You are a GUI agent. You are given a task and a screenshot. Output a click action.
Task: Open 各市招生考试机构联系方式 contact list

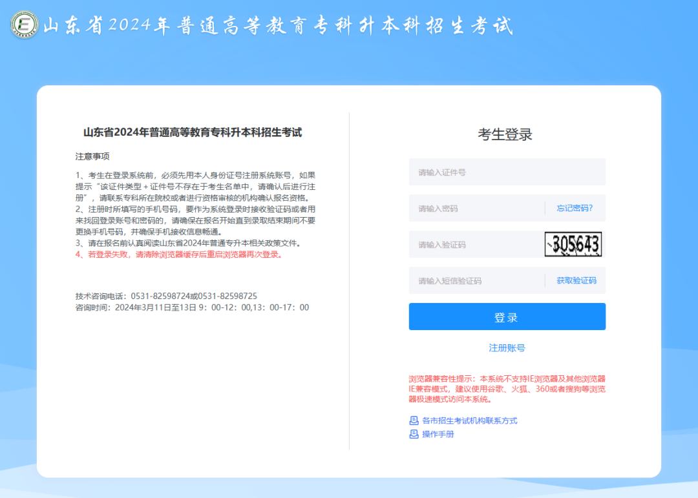(x=471, y=420)
